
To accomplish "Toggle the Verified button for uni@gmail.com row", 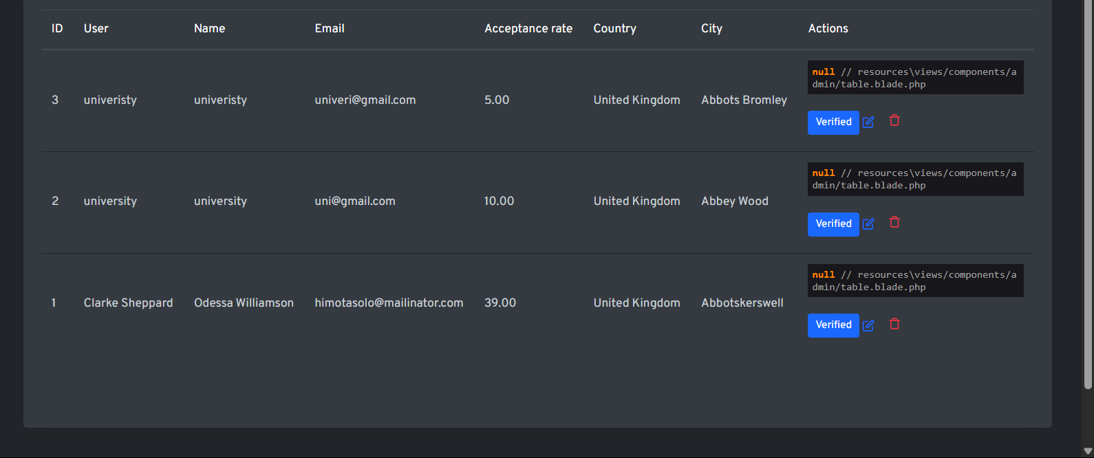I will tap(833, 224).
